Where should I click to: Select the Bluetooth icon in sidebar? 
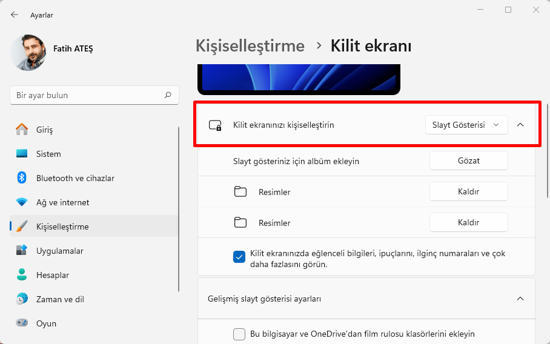(22, 178)
